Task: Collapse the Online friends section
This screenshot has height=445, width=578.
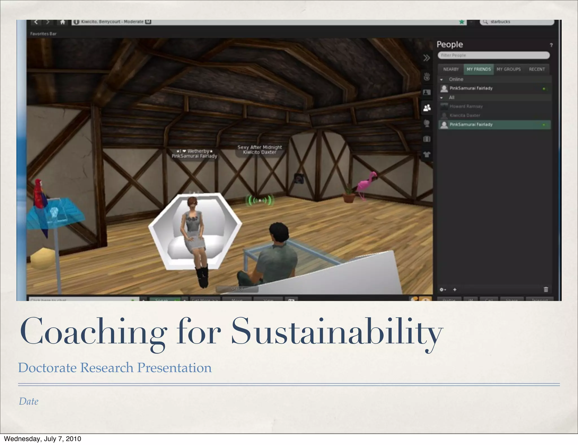Action: point(442,80)
